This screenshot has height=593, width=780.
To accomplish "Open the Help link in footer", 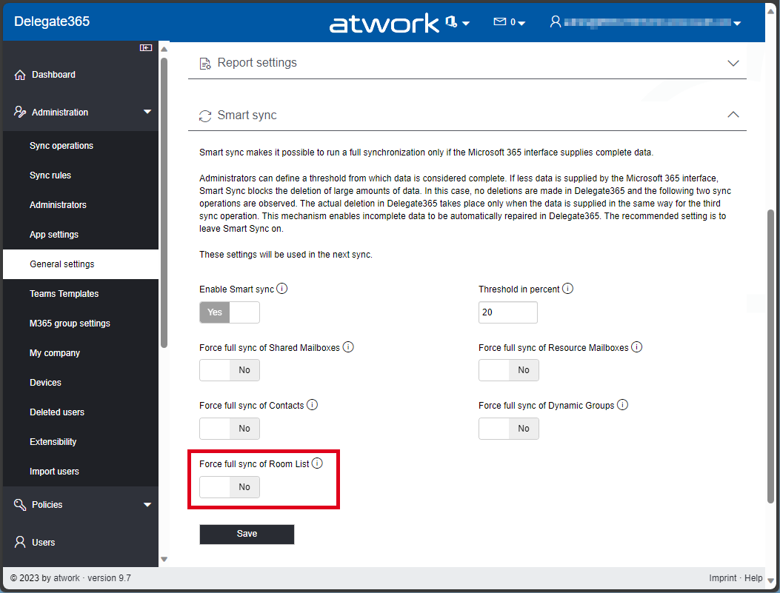I will [x=753, y=577].
